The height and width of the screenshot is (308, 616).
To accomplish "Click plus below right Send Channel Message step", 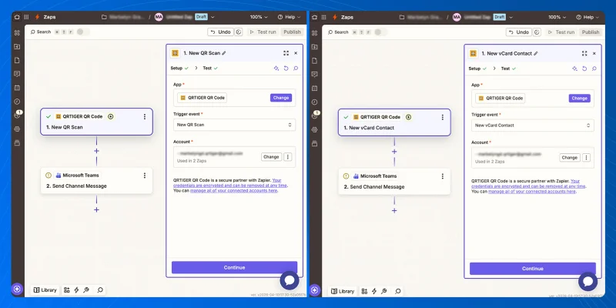I will 394,210.
